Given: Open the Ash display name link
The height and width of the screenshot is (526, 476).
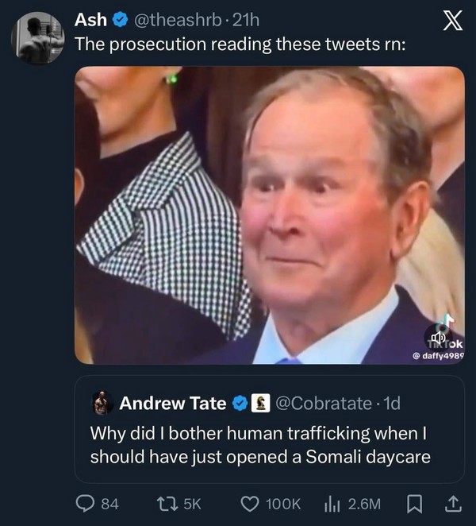Looking at the screenshot, I should pyautogui.click(x=90, y=19).
